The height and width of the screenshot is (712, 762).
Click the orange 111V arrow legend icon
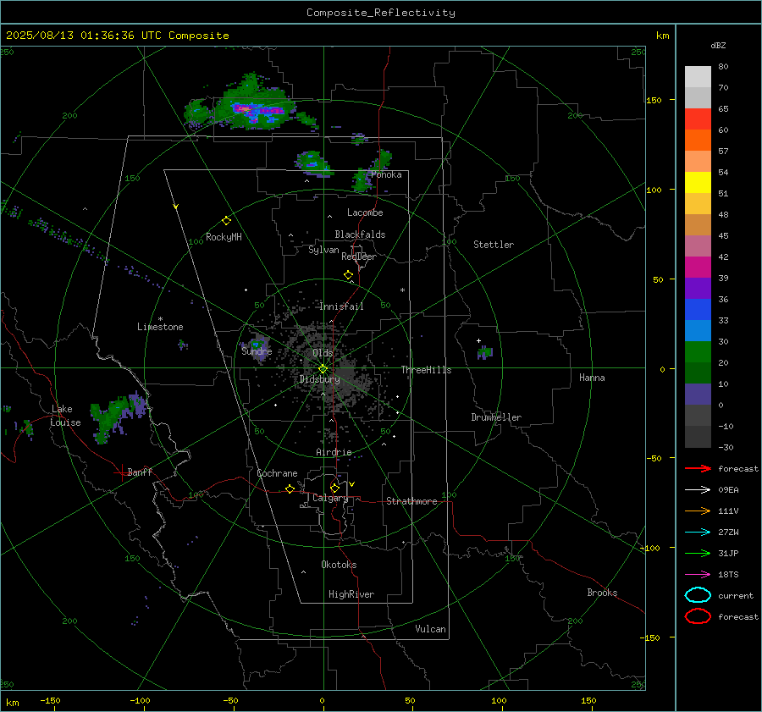coord(698,511)
